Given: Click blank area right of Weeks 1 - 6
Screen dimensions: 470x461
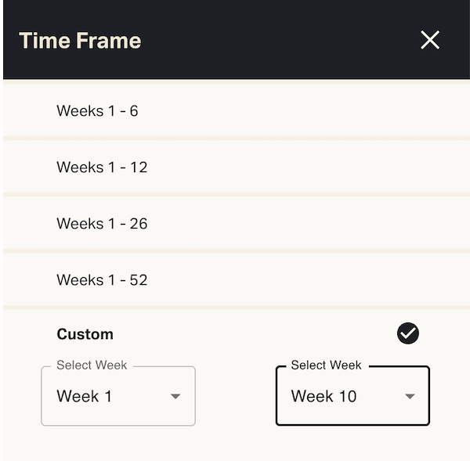Looking at the screenshot, I should coord(313,110).
